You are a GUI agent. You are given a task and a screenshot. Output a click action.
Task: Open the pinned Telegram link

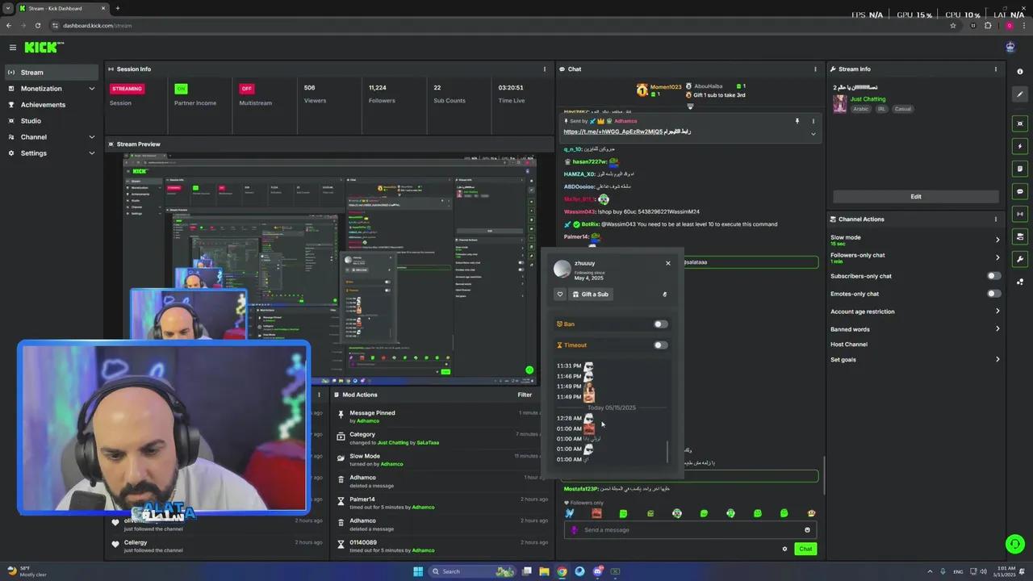(613, 132)
